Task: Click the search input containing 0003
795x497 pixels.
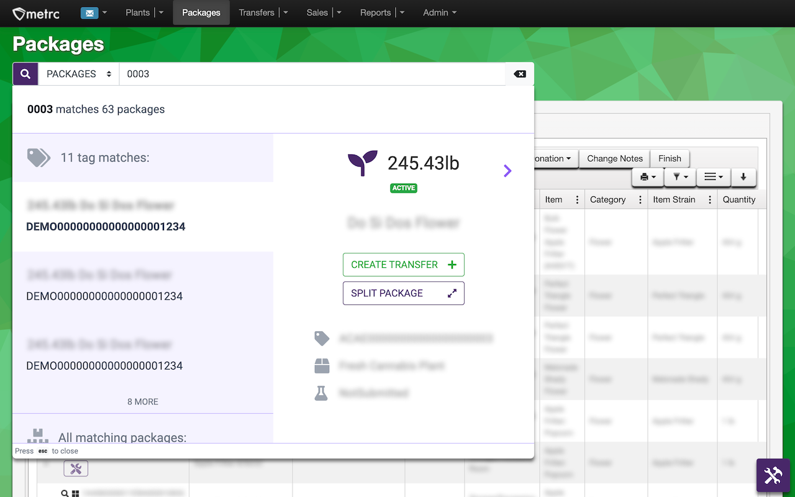Action: click(312, 74)
